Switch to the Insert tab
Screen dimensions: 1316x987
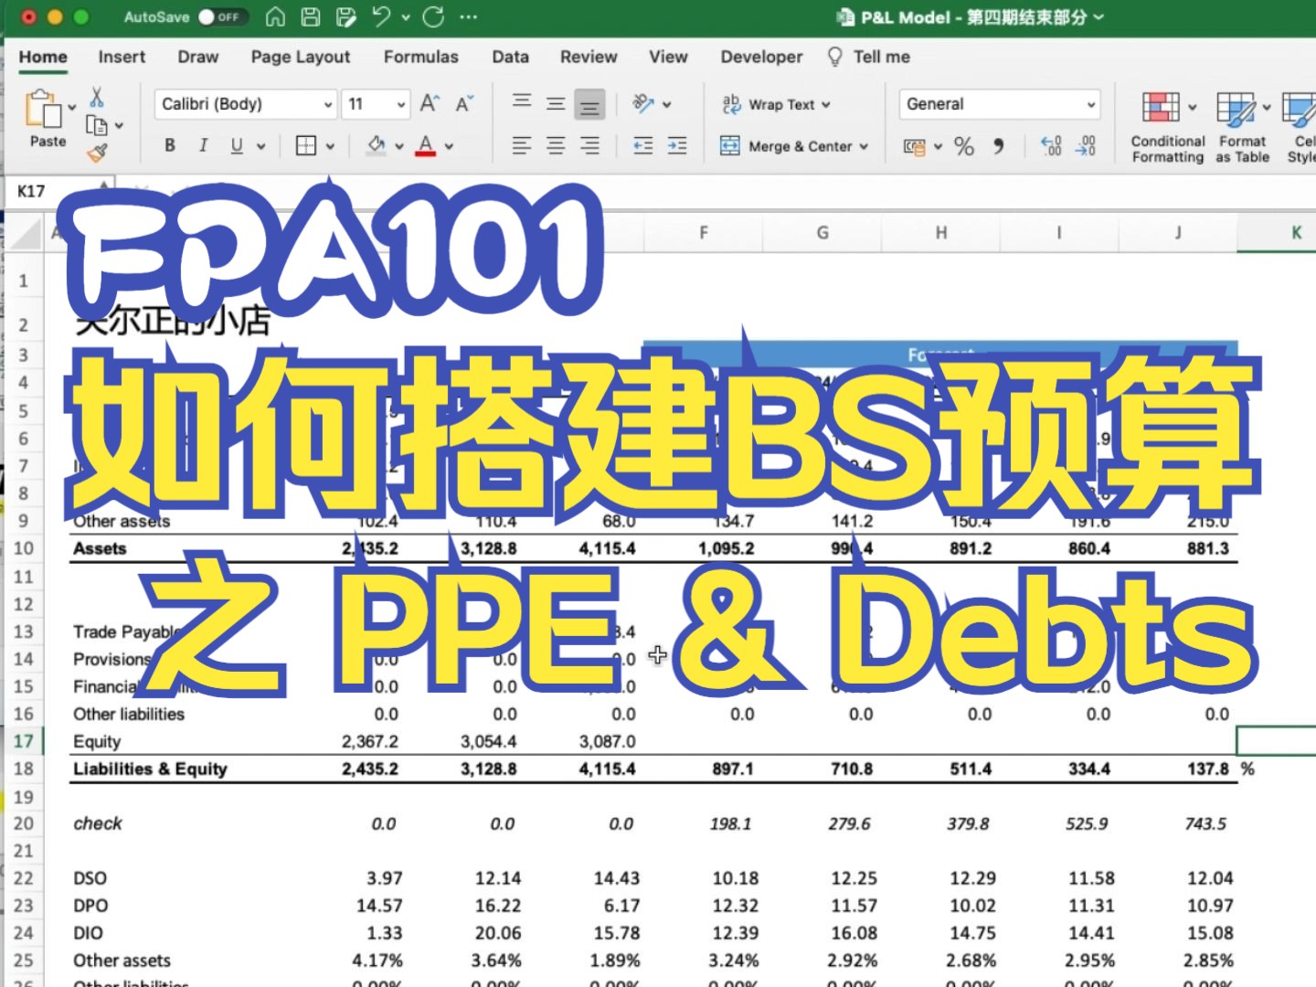click(x=122, y=57)
